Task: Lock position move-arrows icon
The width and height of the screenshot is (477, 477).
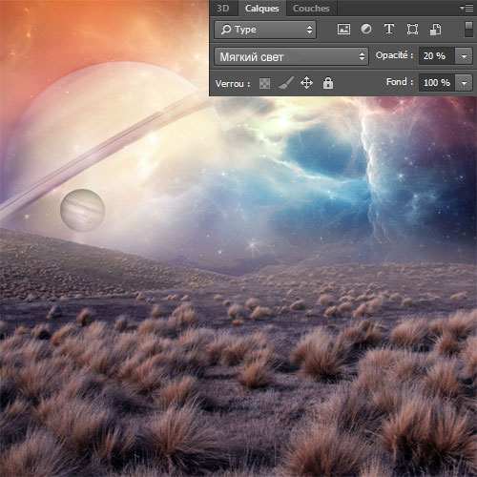Action: tap(306, 83)
